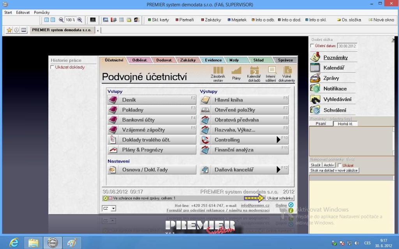Open Interní sdělení icon
Image resolution: width=399 pixels, height=249 pixels.
tap(270, 74)
